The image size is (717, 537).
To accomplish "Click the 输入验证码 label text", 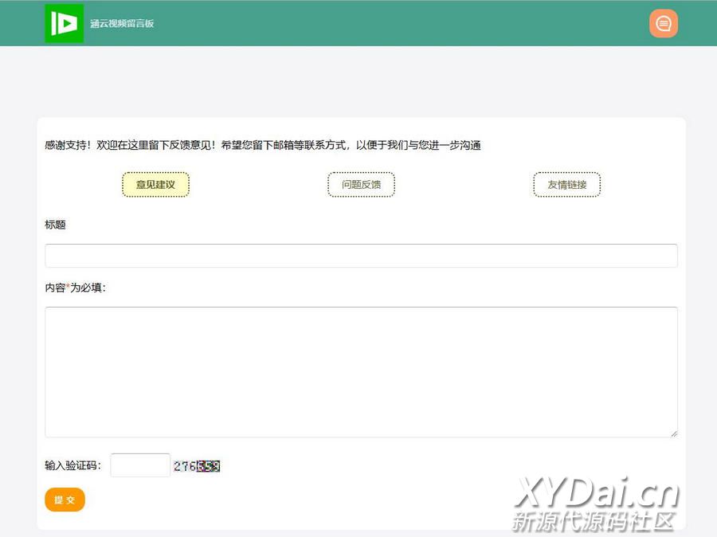I will click(72, 465).
